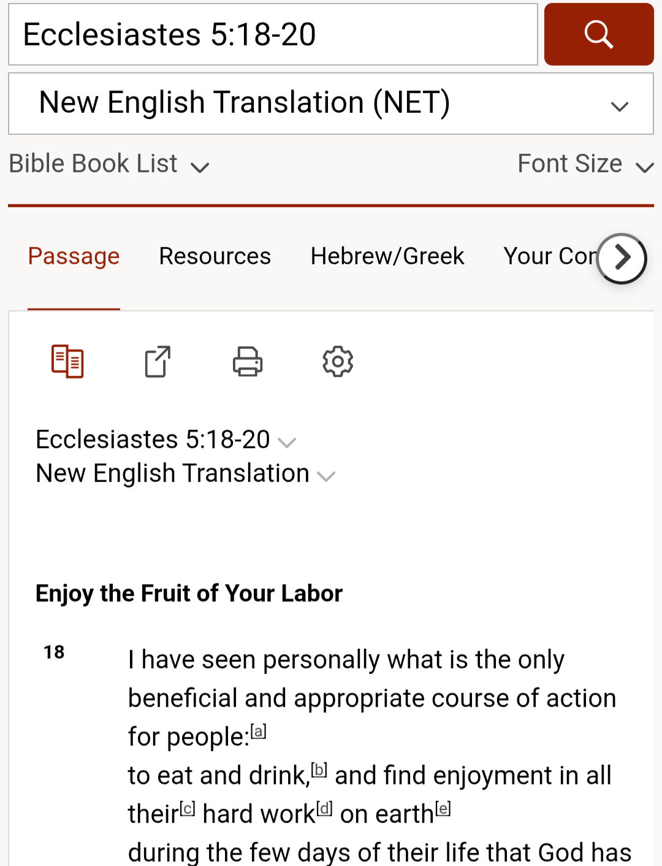This screenshot has width=662, height=866.
Task: Open the Font Size dropdown
Action: point(585,164)
